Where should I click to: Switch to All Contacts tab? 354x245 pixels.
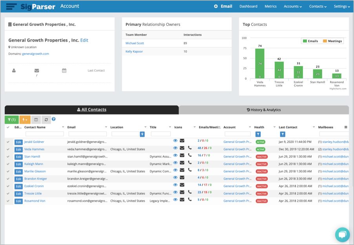(x=92, y=110)
